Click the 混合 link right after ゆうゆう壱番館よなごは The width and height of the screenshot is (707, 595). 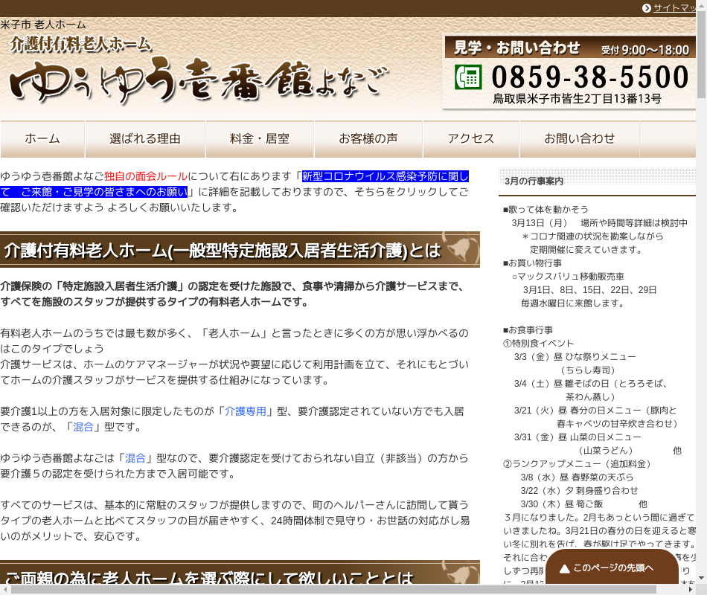click(x=135, y=457)
